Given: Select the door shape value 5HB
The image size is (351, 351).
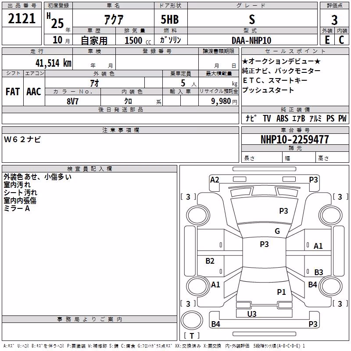Looking at the screenshot, I should click(170, 19).
